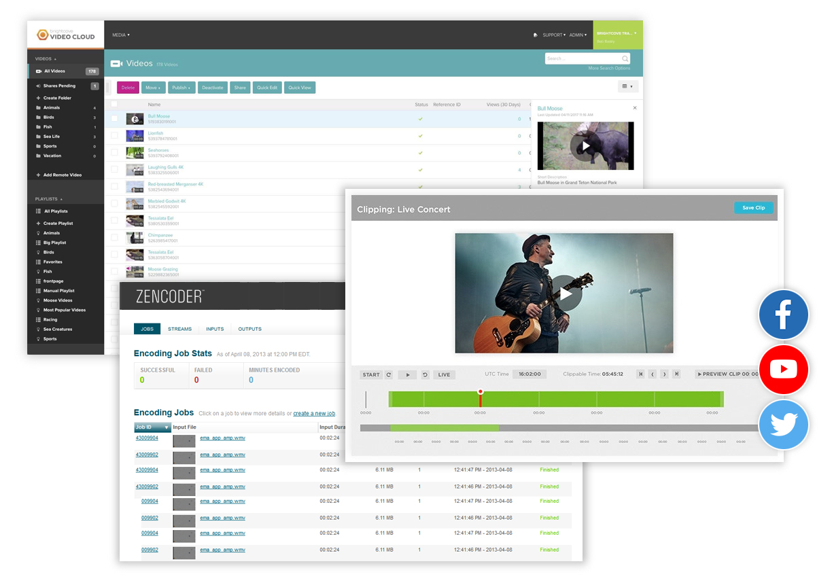The image size is (832, 583).
Task: Step one frame forward in clipping controls
Action: 664,374
